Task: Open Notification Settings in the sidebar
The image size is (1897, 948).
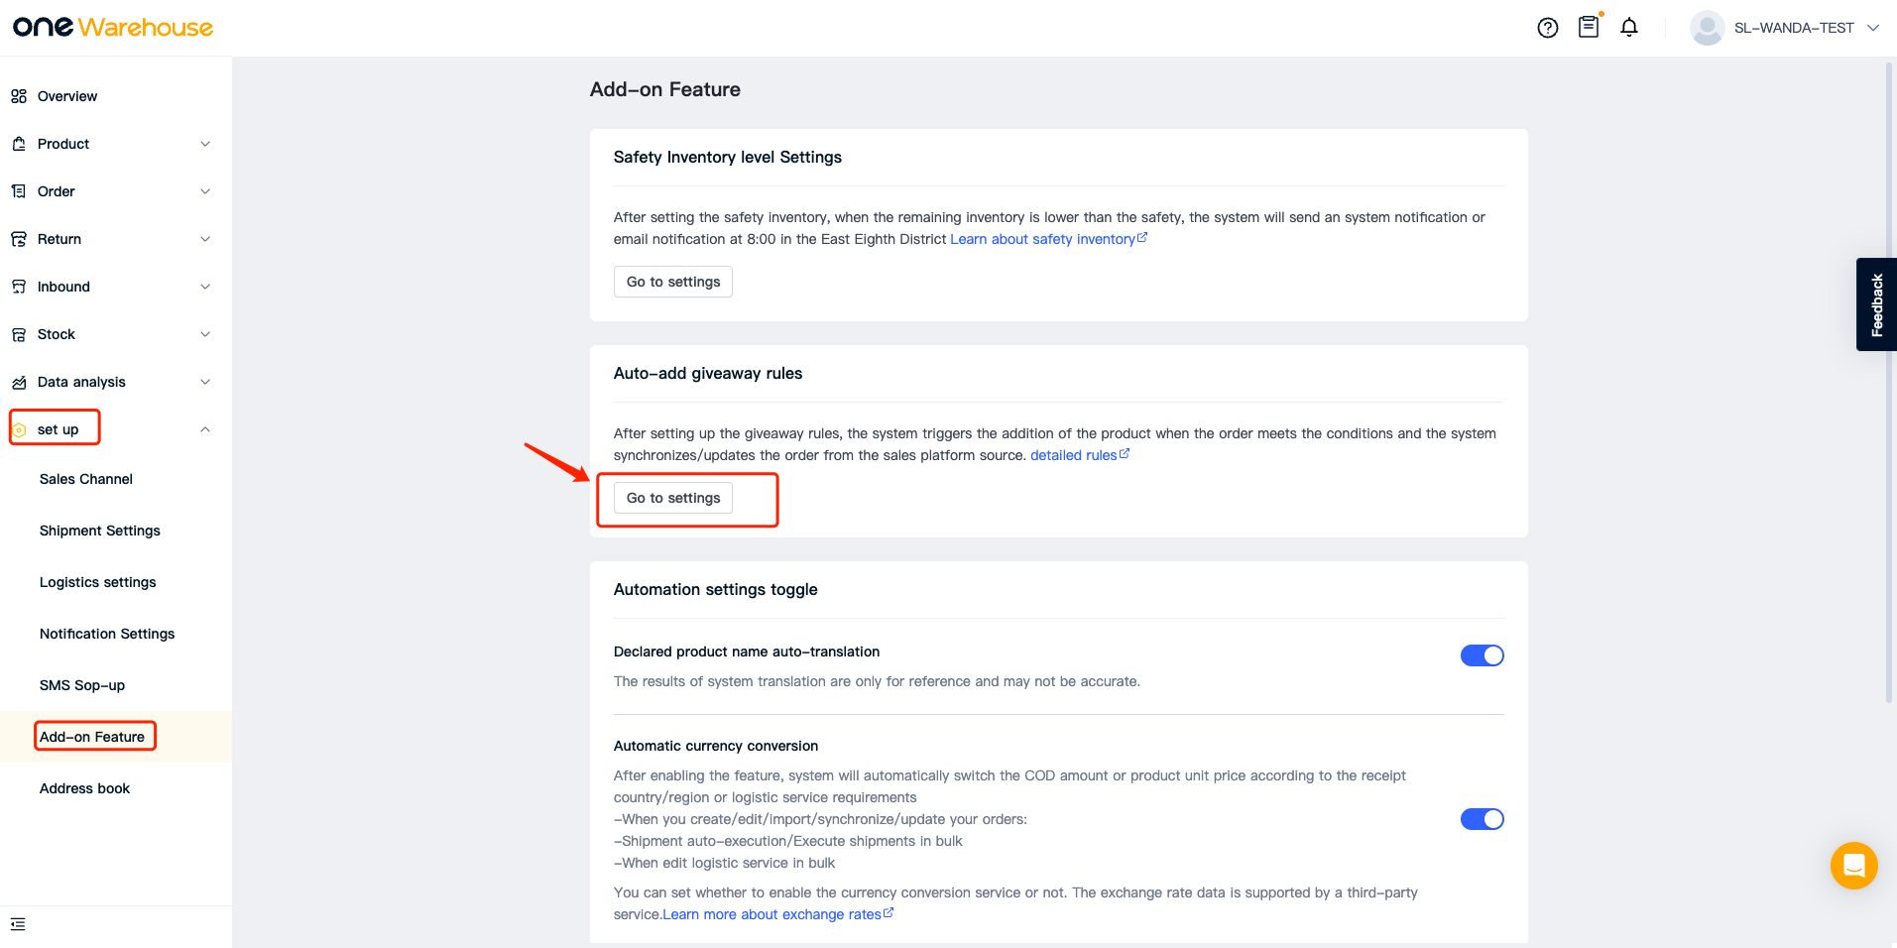Action: [x=107, y=634]
